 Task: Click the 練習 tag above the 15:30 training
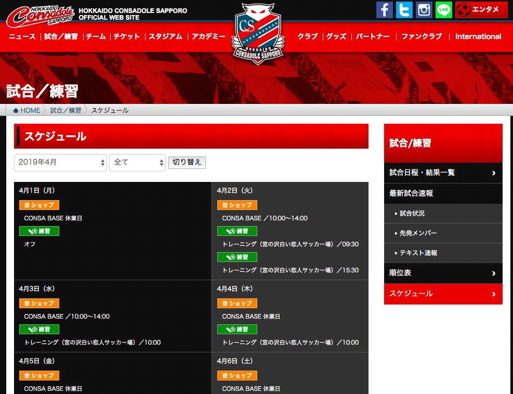(237, 257)
